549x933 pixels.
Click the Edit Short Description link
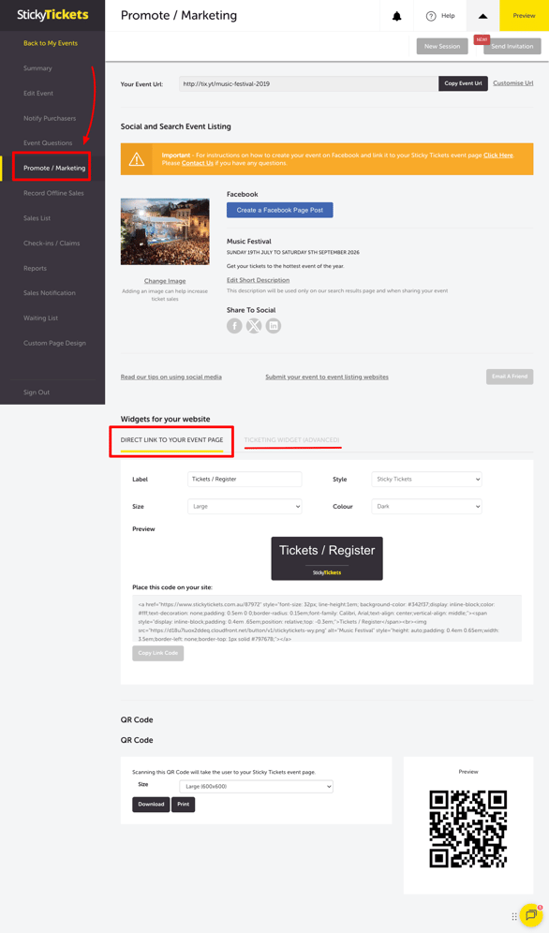point(259,280)
